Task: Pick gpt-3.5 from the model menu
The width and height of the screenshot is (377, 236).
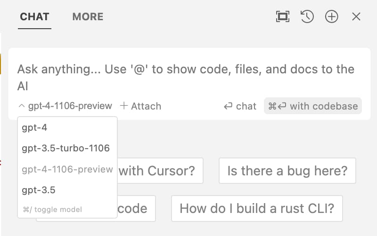Action: (x=39, y=190)
